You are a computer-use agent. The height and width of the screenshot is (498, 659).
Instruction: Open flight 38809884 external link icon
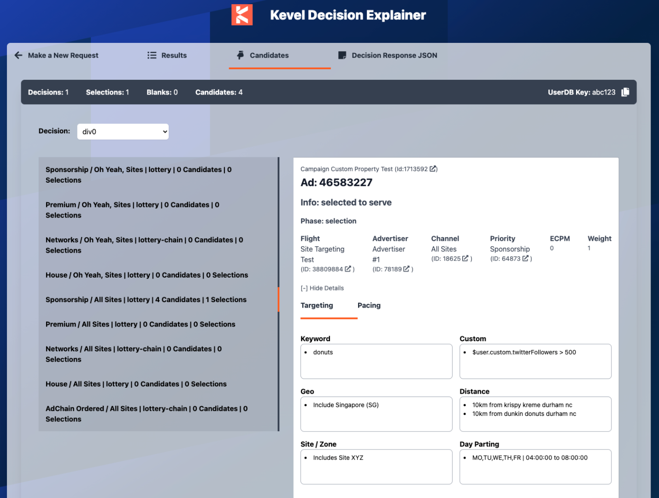point(348,269)
